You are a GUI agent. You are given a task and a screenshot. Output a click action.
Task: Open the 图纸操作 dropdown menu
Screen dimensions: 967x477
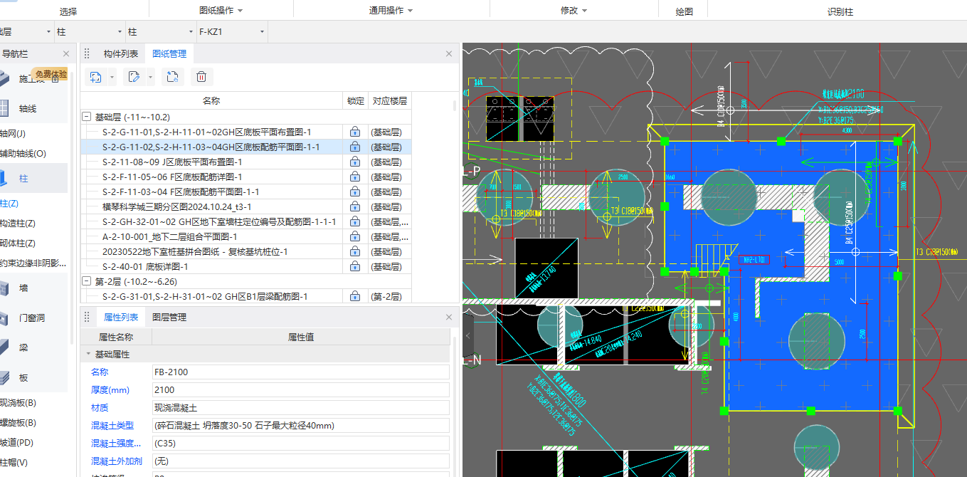point(221,11)
